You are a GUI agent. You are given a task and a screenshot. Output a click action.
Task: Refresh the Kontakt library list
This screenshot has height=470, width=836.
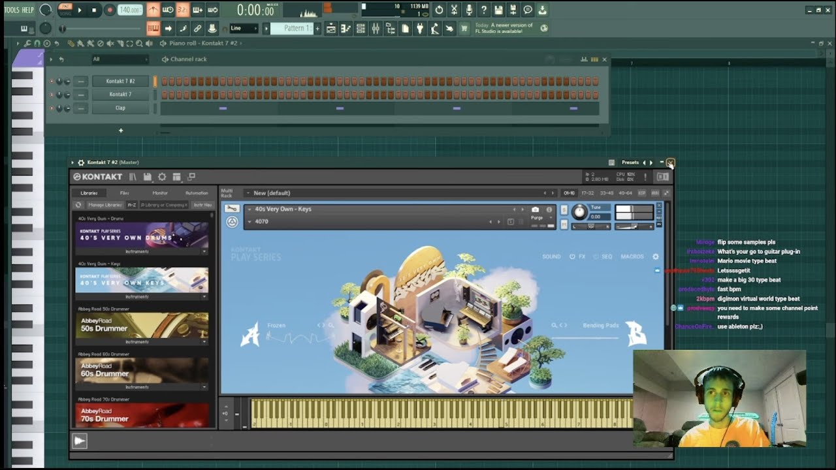78,205
